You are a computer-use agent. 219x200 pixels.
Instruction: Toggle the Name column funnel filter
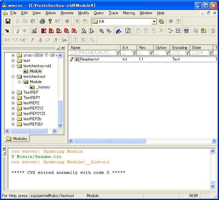coord(118,53)
